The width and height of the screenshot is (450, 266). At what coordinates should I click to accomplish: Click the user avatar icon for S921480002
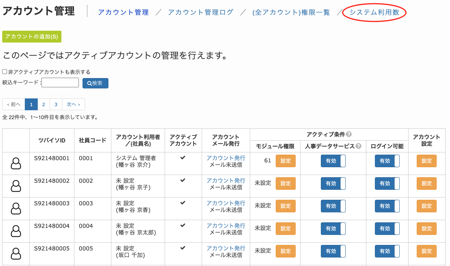coord(16,186)
